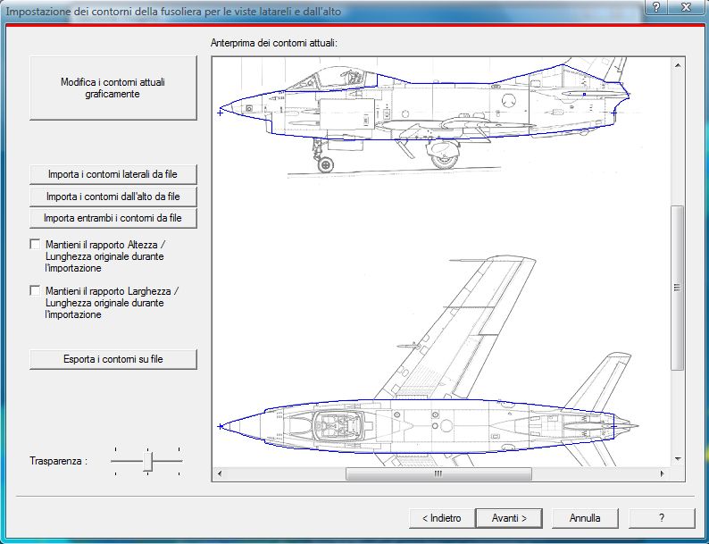This screenshot has height=544, width=709.
Task: Click the preview's vertical scrollbar down arrow
Action: pos(678,458)
